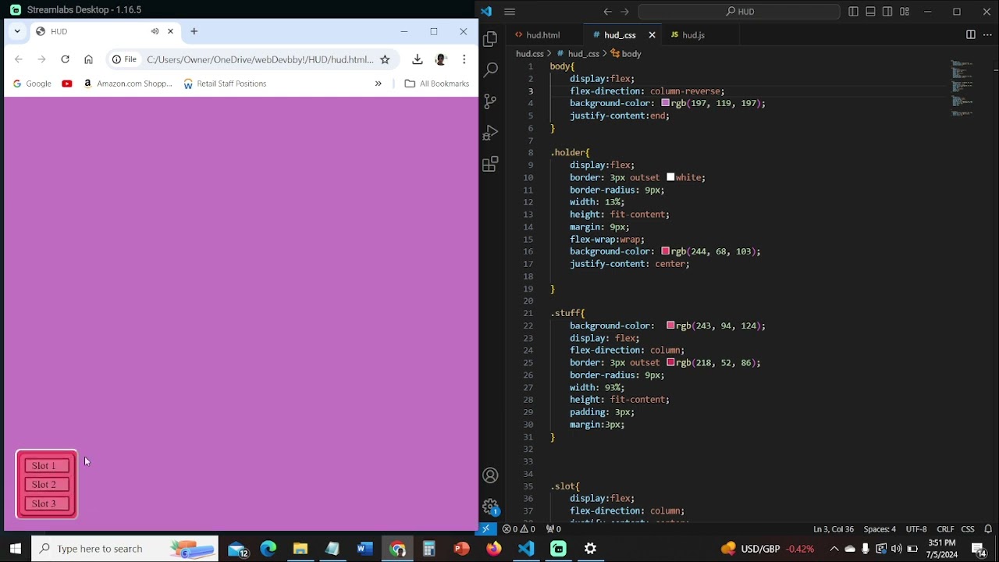Open Customize Layout in VS Code title bar

(x=905, y=12)
